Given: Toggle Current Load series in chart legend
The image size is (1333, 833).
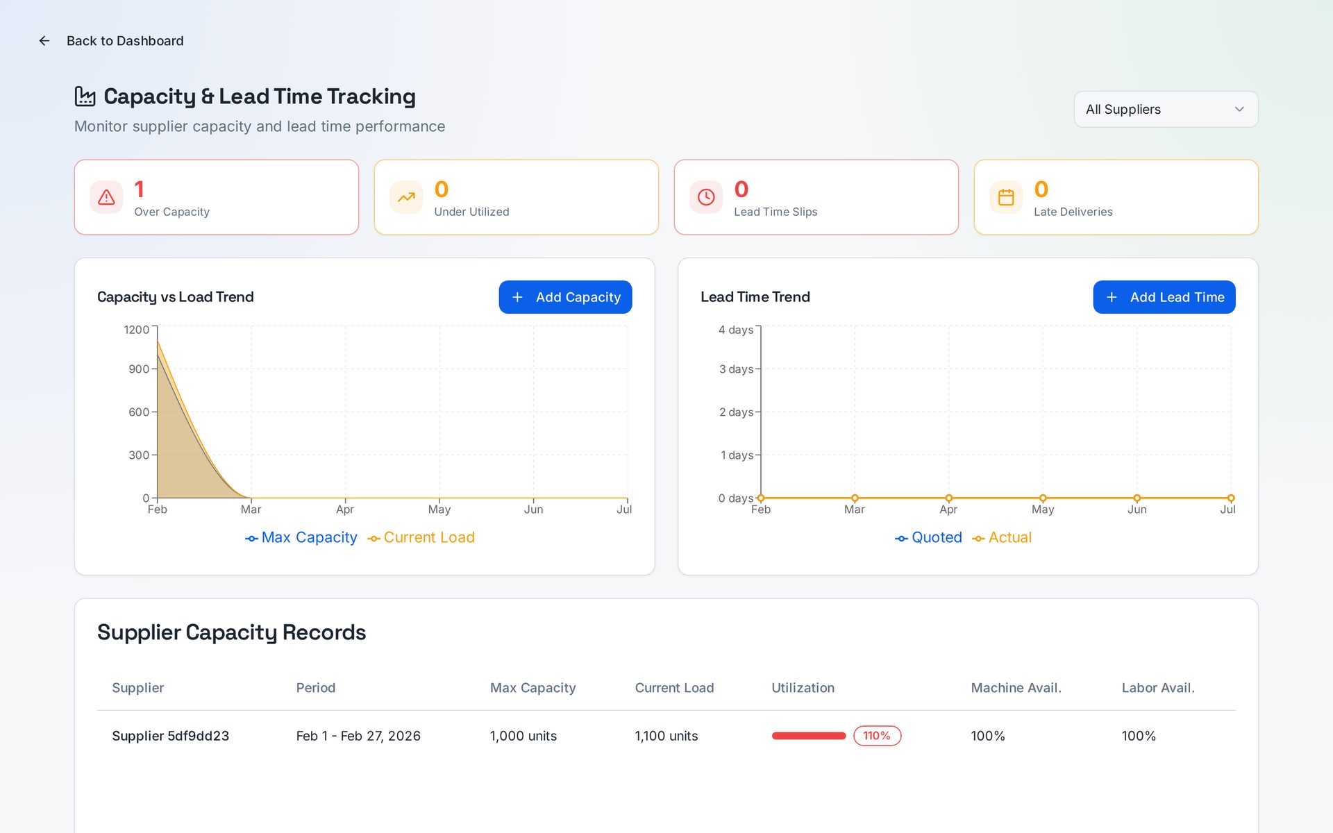Looking at the screenshot, I should [421, 537].
